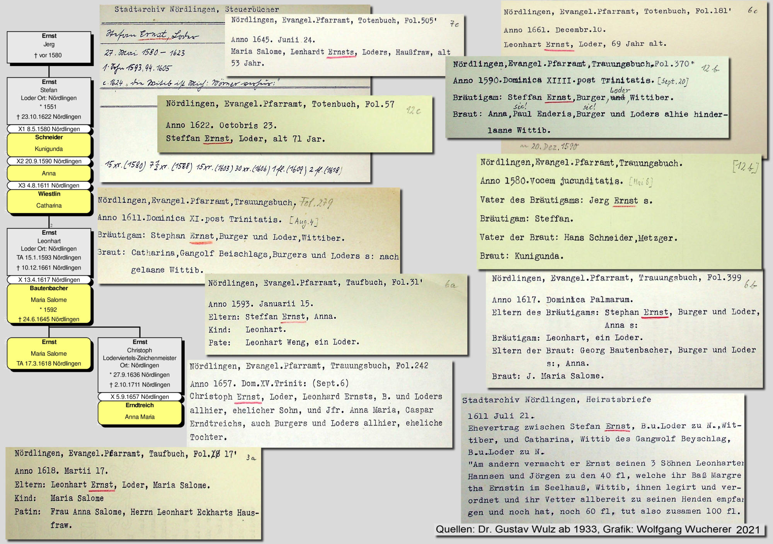Click the Christoph Ernst Zeichenmeister box

coord(140,364)
